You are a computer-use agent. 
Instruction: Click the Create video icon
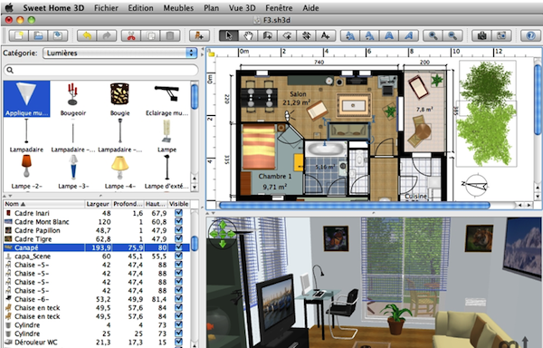point(501,35)
